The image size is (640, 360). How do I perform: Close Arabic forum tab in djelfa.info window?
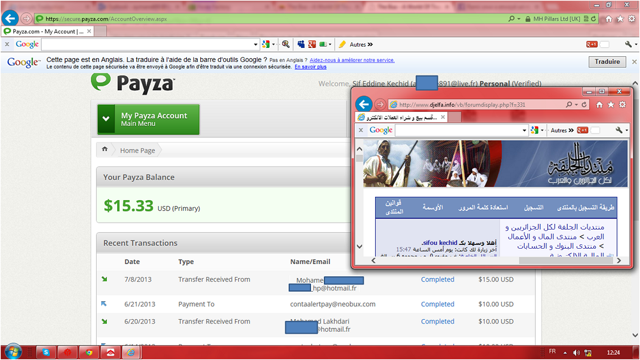tap(443, 117)
